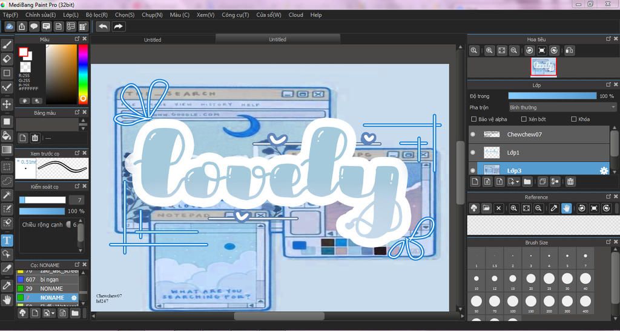Select the Eraser tool
620x331 pixels.
tap(7, 59)
